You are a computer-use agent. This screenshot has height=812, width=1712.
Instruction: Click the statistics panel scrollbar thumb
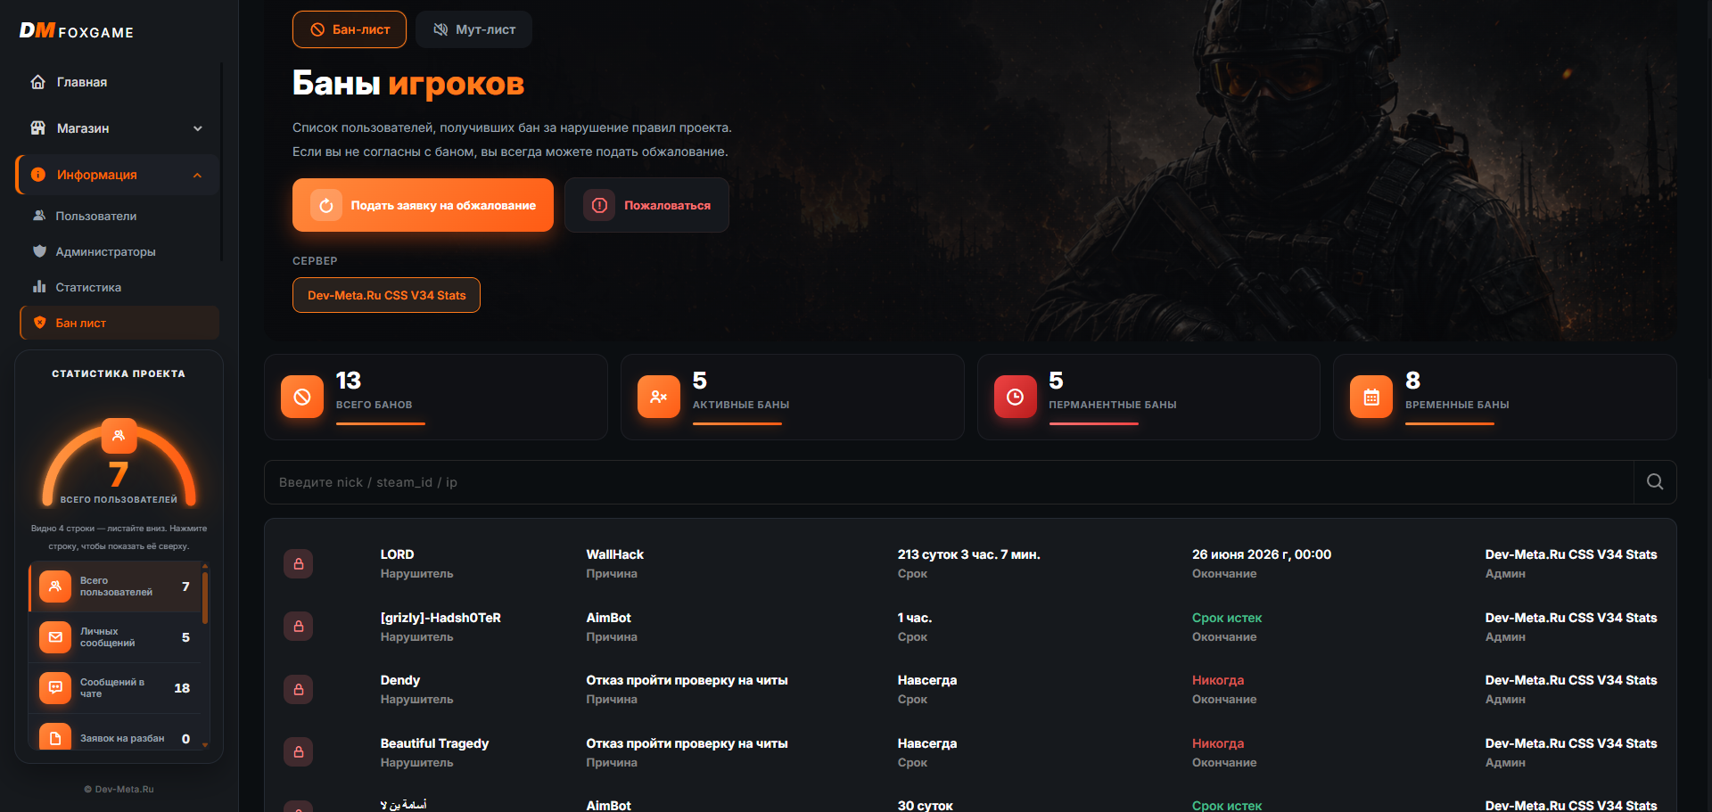[205, 596]
